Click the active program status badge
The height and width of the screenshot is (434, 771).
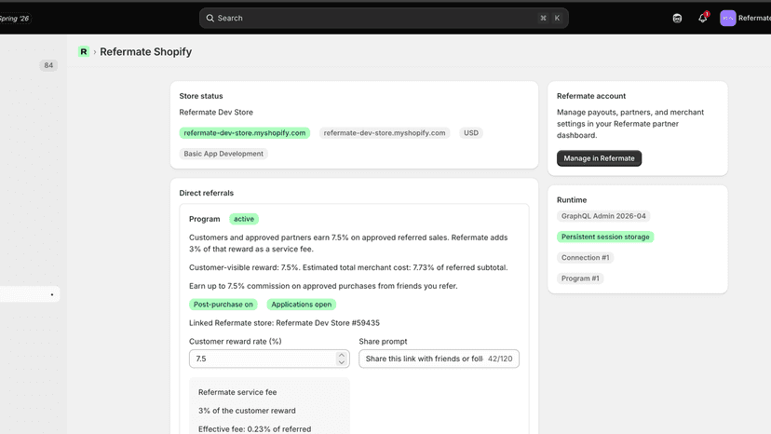click(244, 219)
